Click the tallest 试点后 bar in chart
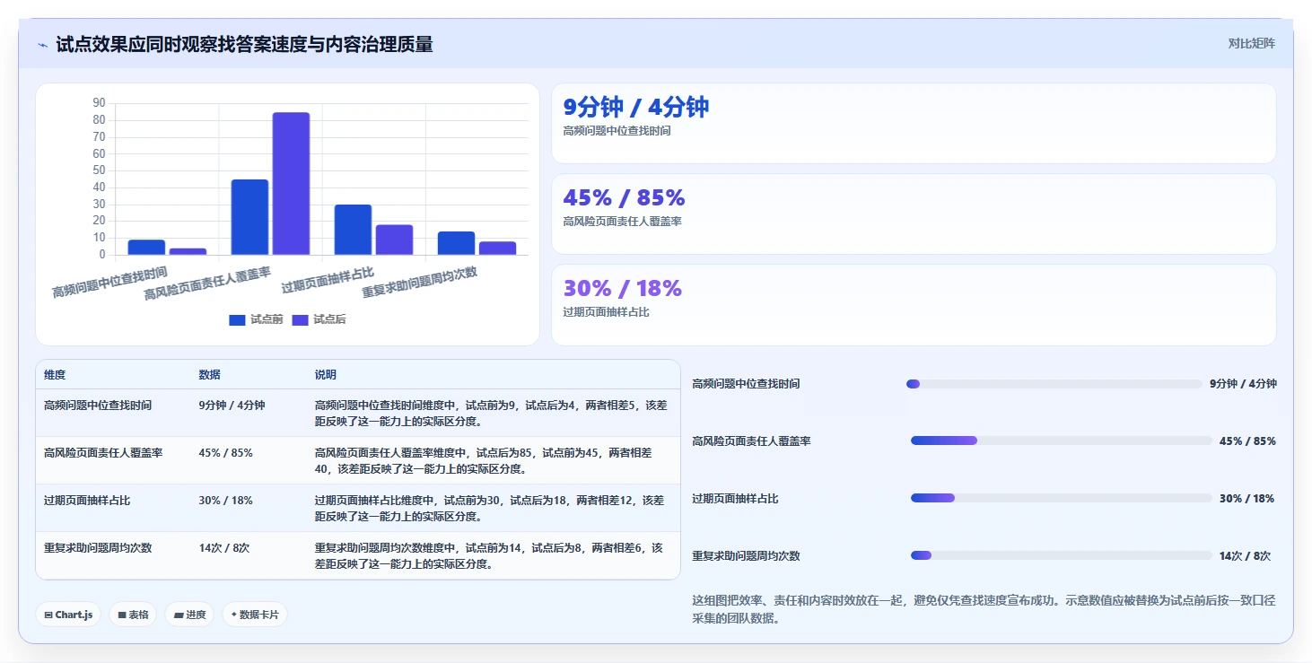 tap(291, 184)
